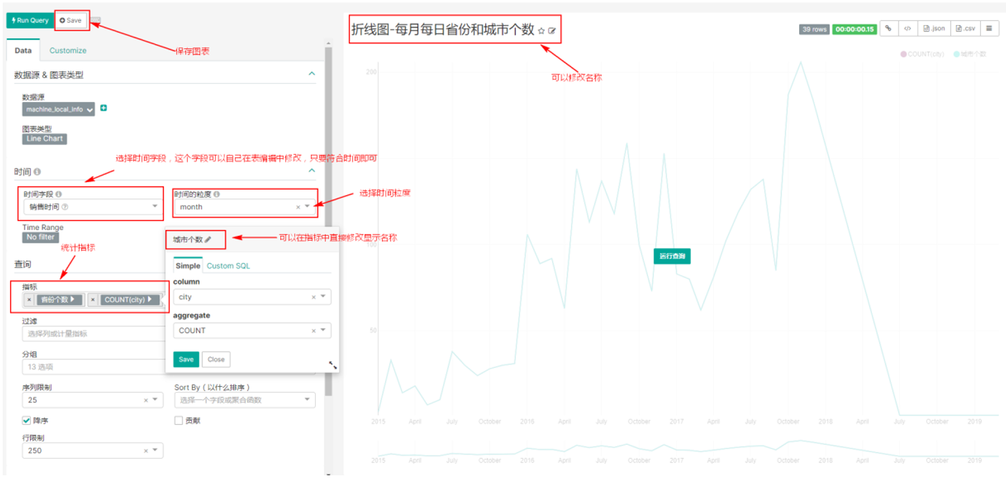
Task: Click the info icon beside 时间字段
Action: [x=59, y=194]
